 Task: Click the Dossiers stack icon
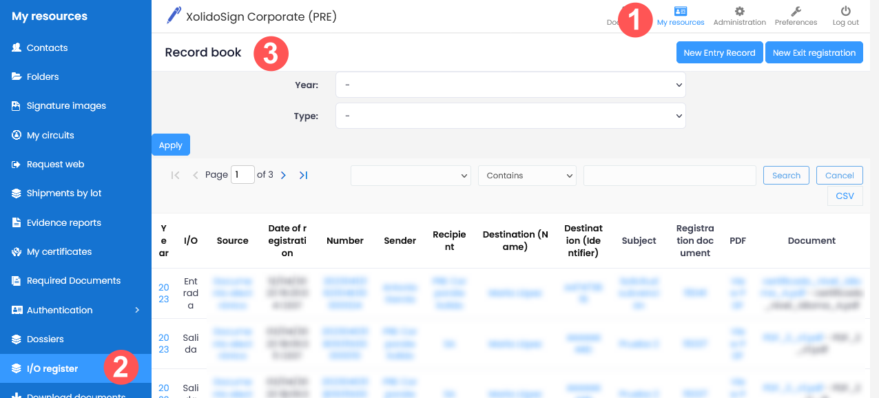[17, 339]
